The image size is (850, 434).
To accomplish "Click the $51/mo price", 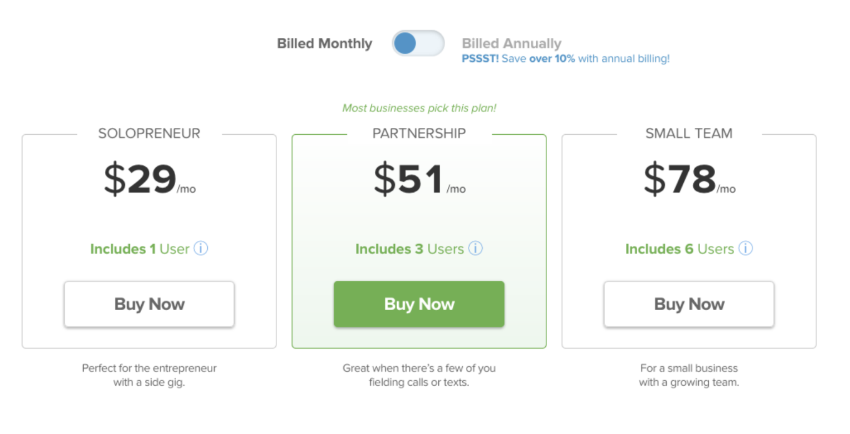I will [419, 179].
